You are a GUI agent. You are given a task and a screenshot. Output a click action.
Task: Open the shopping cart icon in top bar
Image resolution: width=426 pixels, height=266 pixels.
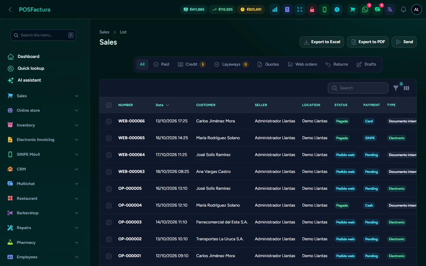click(353, 9)
